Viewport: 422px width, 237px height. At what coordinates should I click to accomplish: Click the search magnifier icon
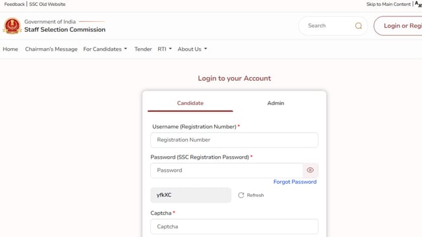(x=358, y=26)
